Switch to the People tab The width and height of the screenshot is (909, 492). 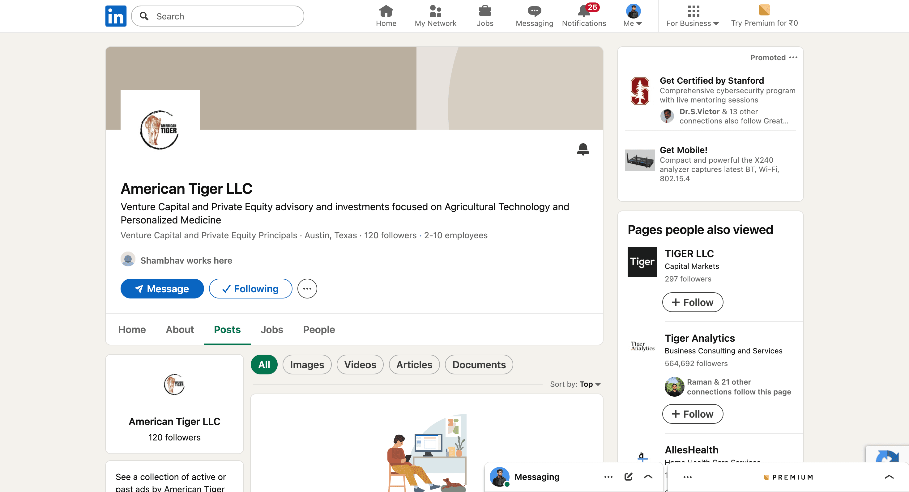[x=319, y=329]
